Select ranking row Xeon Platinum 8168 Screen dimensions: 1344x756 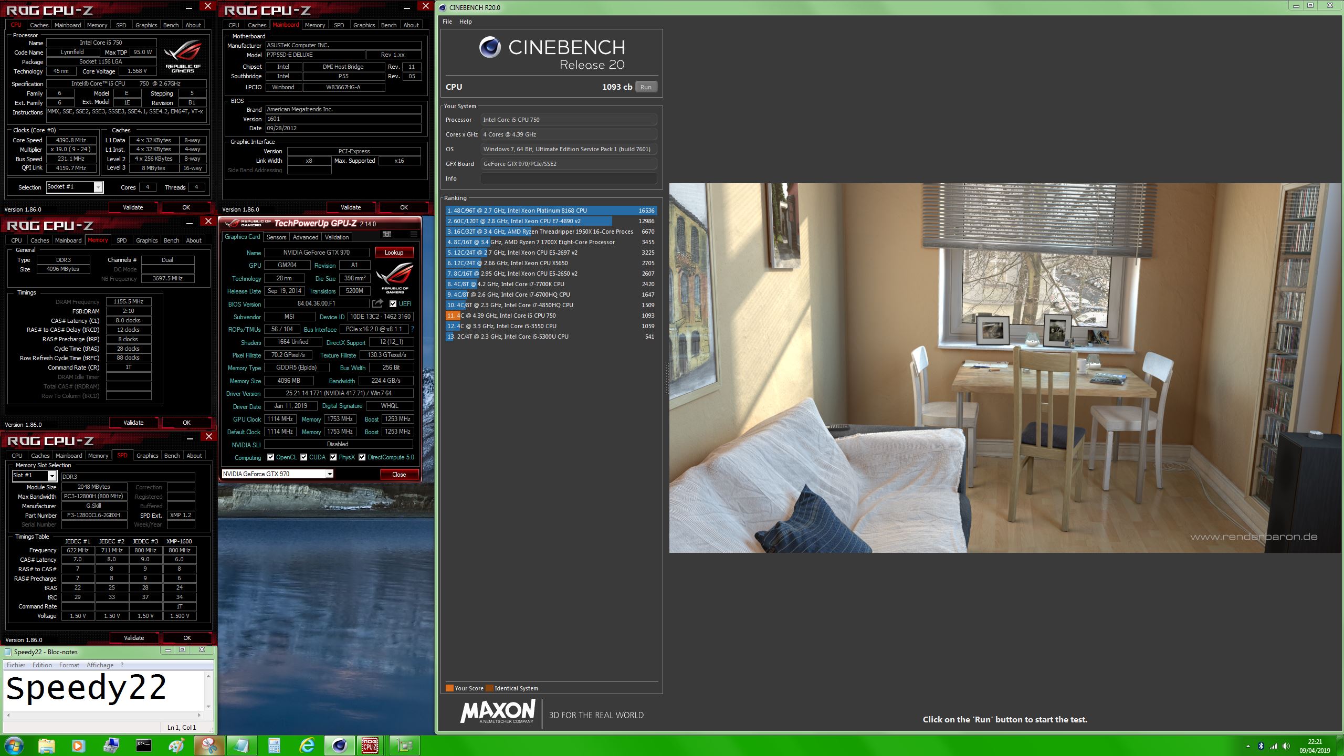[x=551, y=211]
